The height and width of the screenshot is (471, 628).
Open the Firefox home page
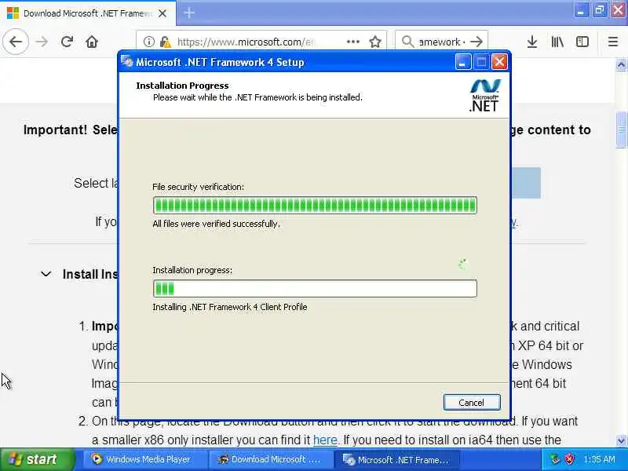pyautogui.click(x=92, y=42)
